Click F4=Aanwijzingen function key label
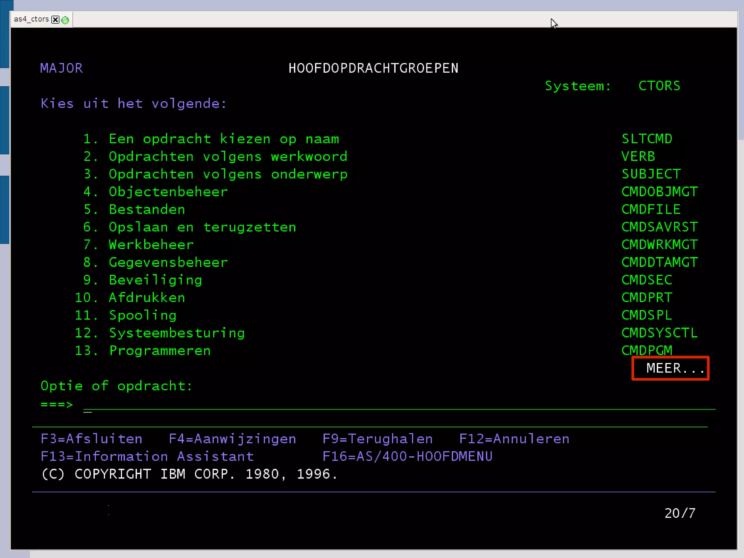The width and height of the screenshot is (744, 558). click(232, 439)
